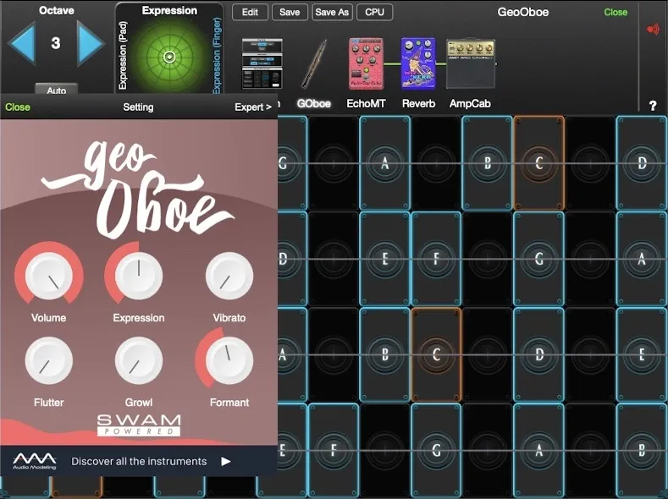Play the E pad in second row
The width and height of the screenshot is (668, 499).
pyautogui.click(x=384, y=259)
